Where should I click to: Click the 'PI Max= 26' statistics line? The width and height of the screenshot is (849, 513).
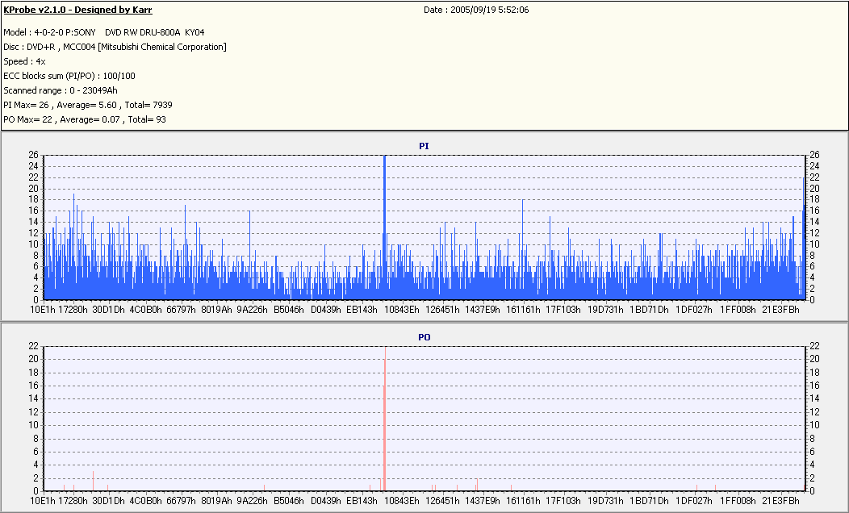point(88,105)
